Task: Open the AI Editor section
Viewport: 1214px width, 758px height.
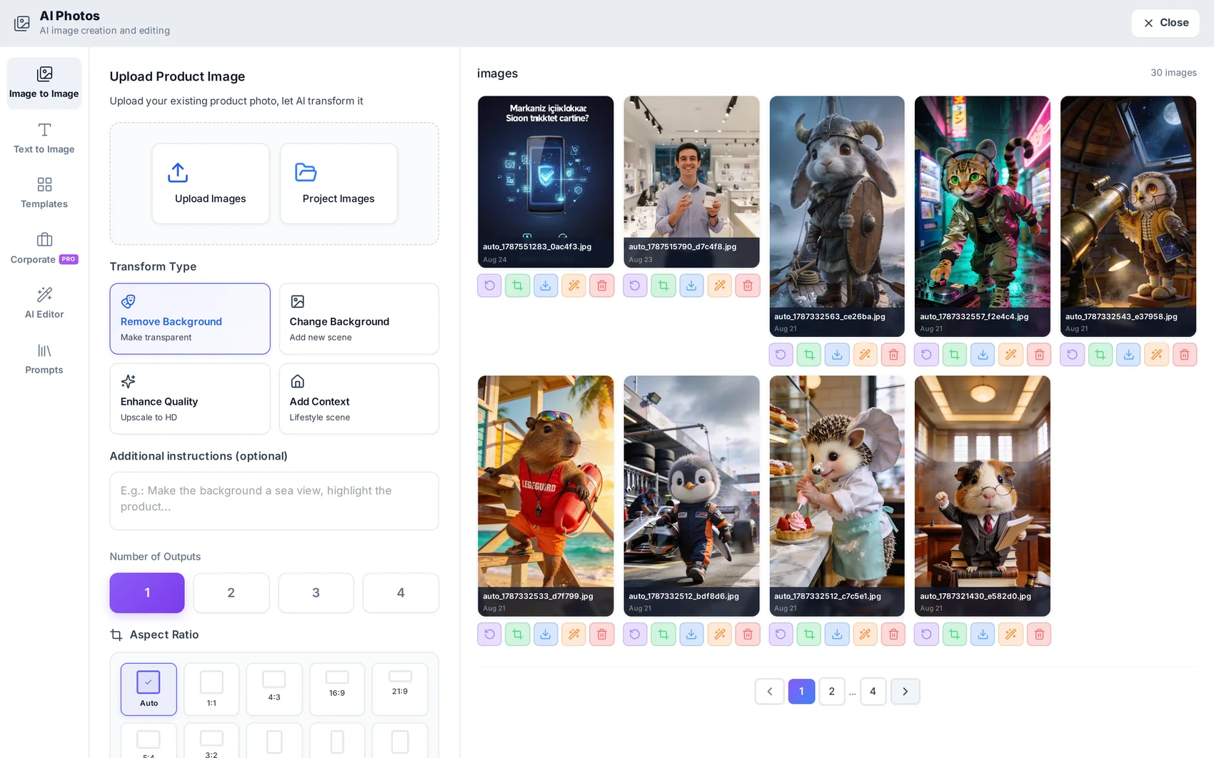Action: coord(44,303)
